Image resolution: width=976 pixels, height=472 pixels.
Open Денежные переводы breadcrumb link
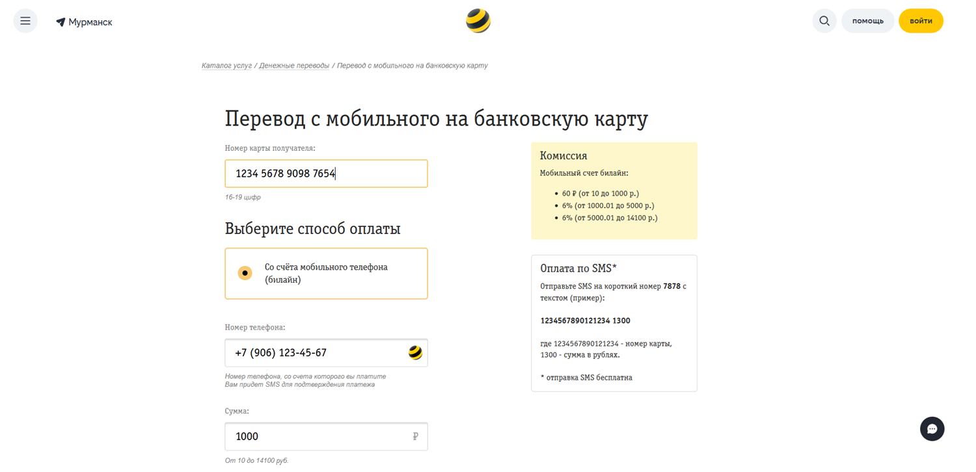pyautogui.click(x=294, y=66)
